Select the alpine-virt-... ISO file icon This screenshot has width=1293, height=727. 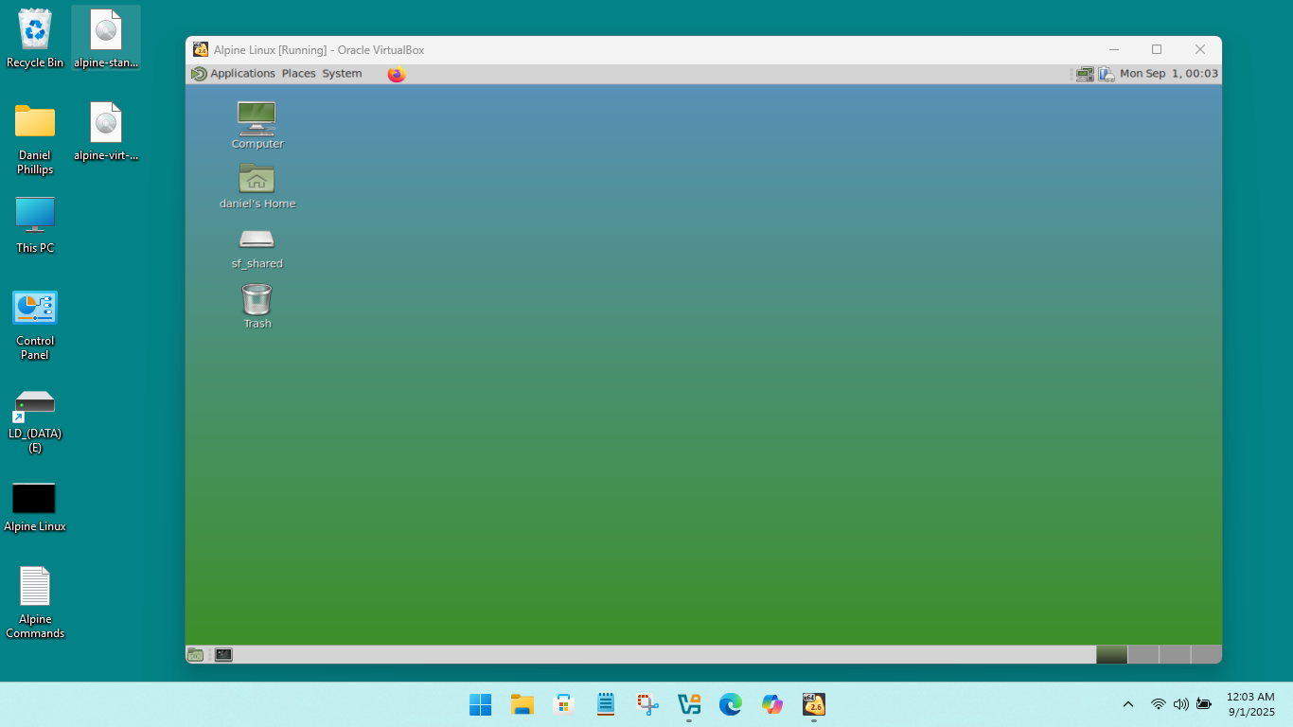pos(106,132)
